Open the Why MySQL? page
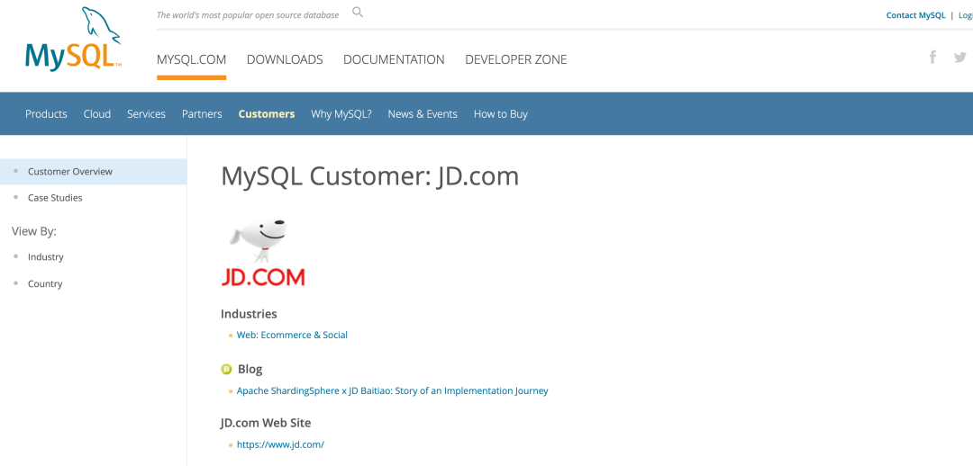Image resolution: width=973 pixels, height=466 pixels. 341,114
